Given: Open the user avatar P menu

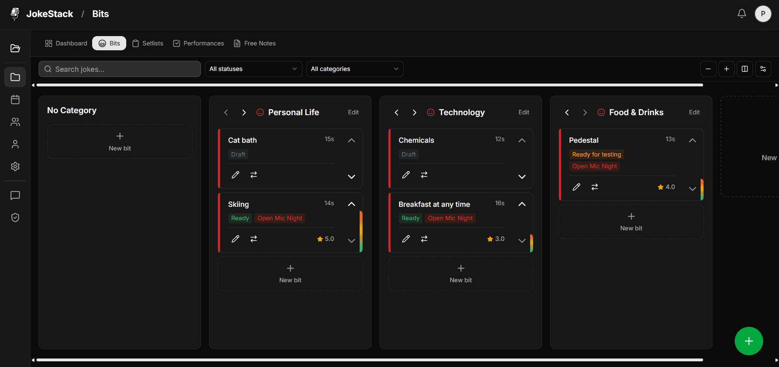Looking at the screenshot, I should tap(763, 14).
